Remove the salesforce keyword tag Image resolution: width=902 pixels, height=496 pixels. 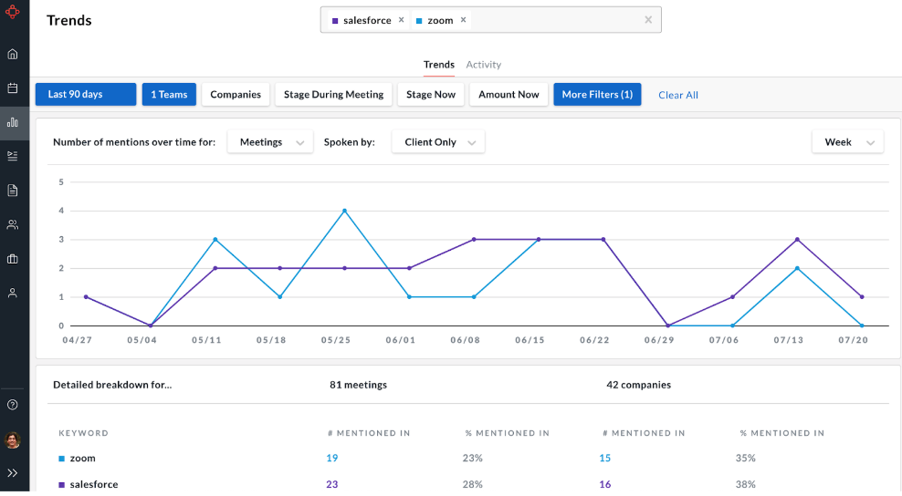click(402, 19)
